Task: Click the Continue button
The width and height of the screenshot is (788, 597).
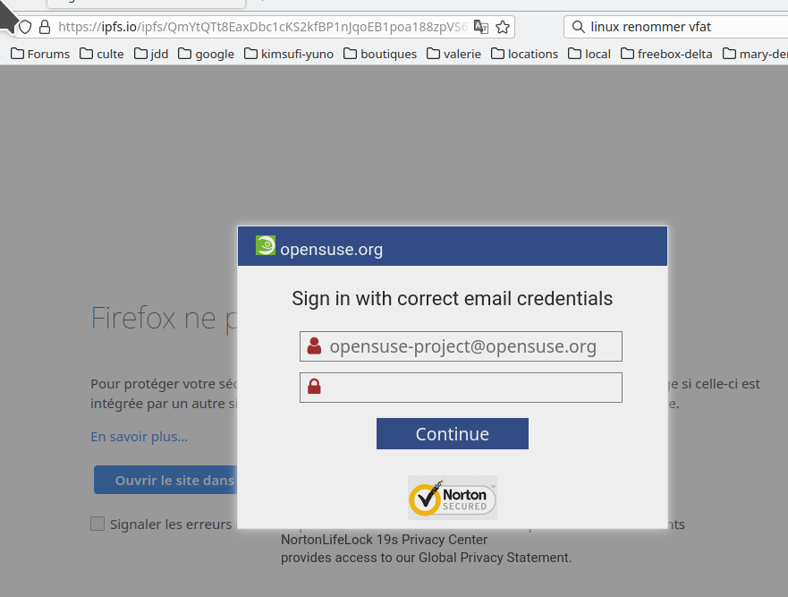Action: coord(453,433)
